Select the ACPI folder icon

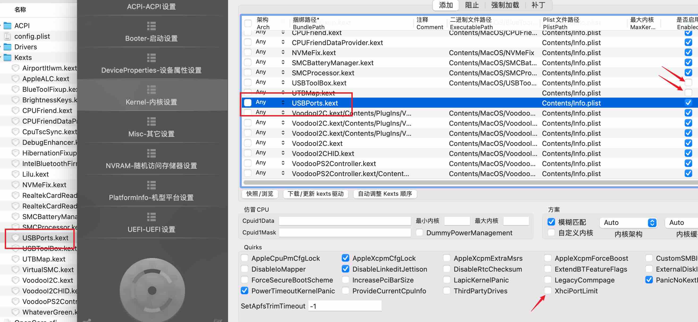pyautogui.click(x=7, y=26)
